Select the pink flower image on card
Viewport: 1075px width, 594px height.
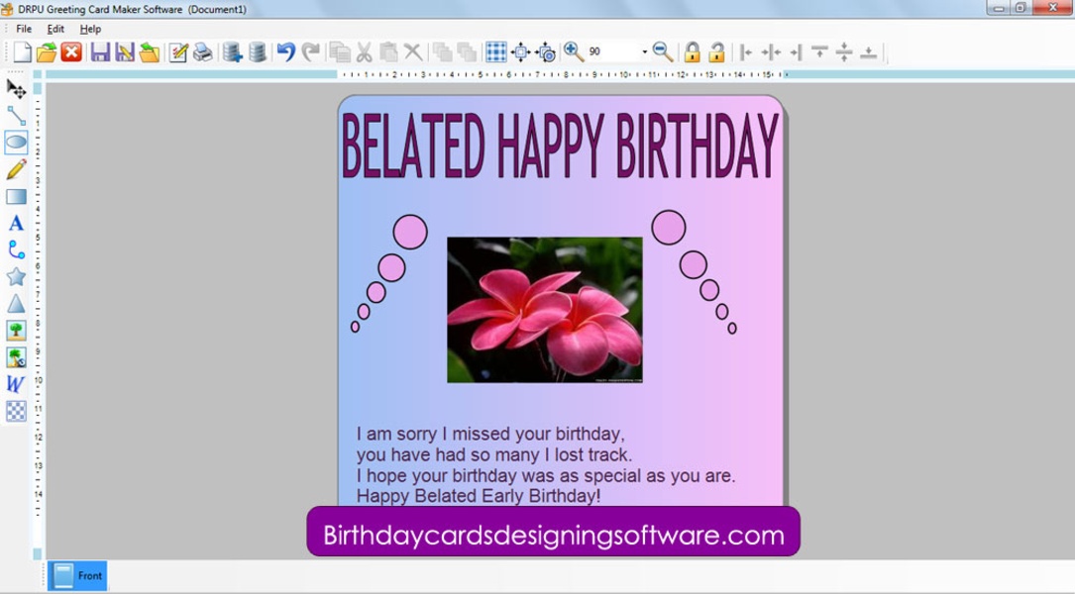(x=544, y=309)
